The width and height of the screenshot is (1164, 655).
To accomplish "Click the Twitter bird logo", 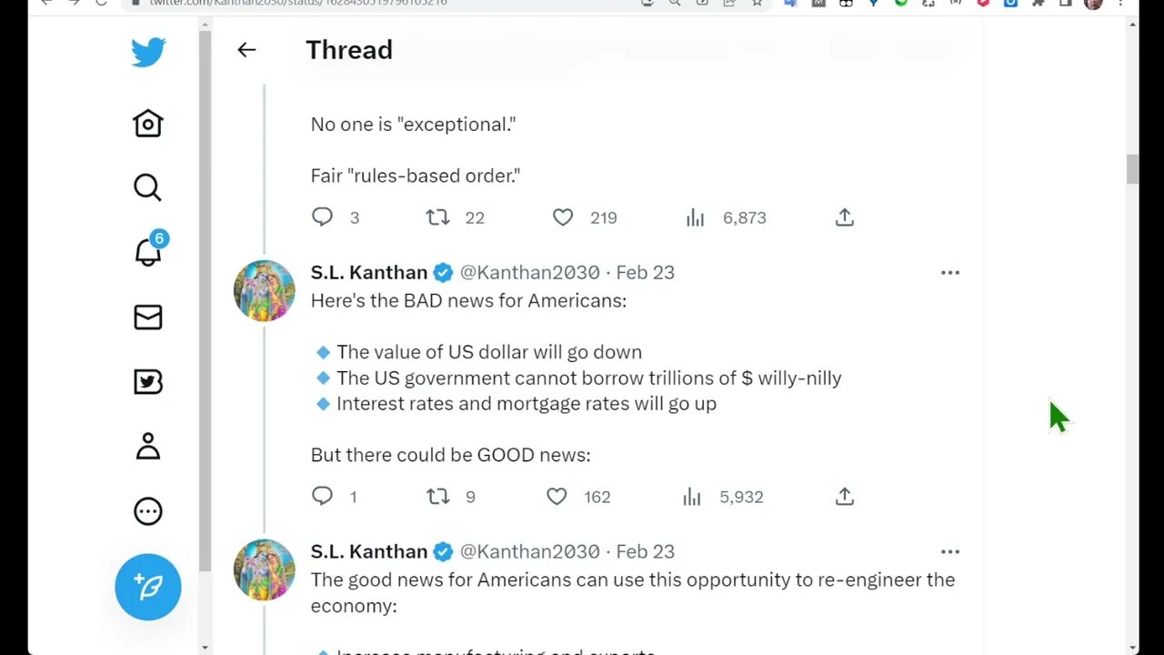I will [x=147, y=52].
